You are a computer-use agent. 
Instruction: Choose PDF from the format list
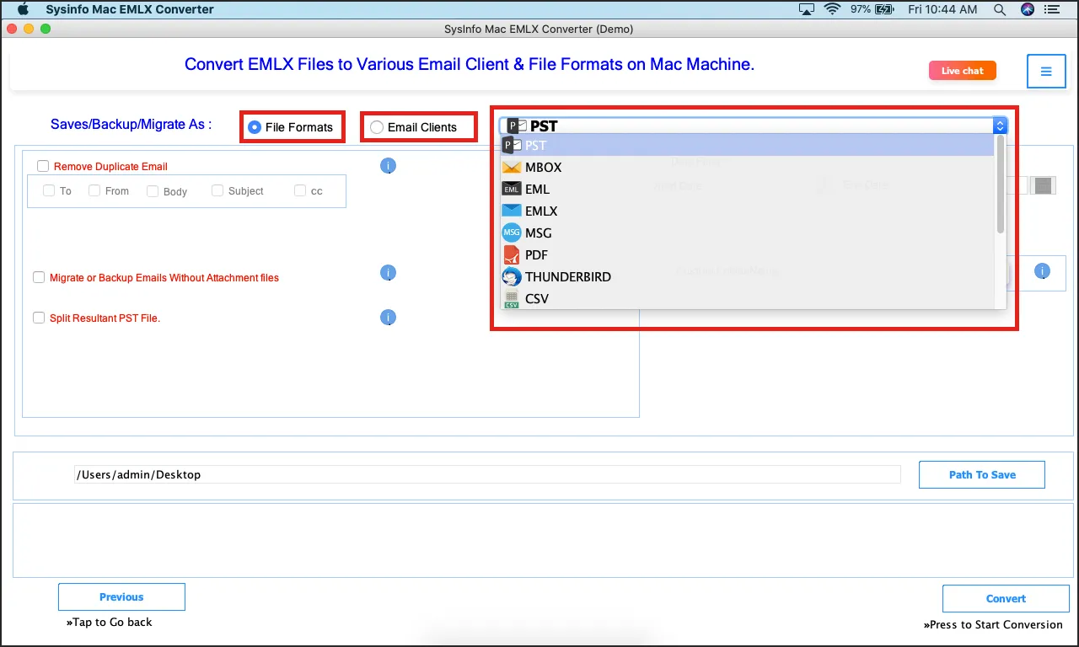[x=748, y=254]
